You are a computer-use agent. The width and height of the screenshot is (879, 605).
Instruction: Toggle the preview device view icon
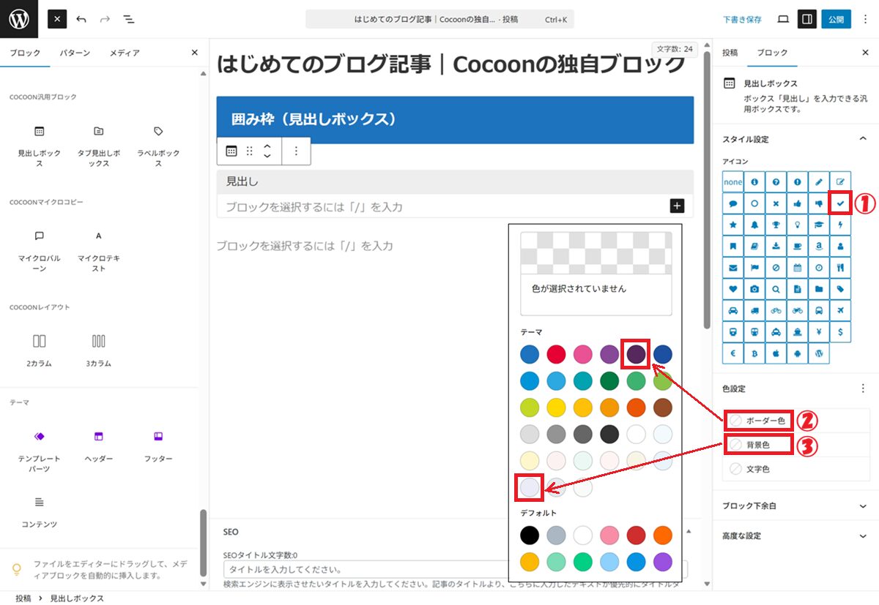pos(783,19)
